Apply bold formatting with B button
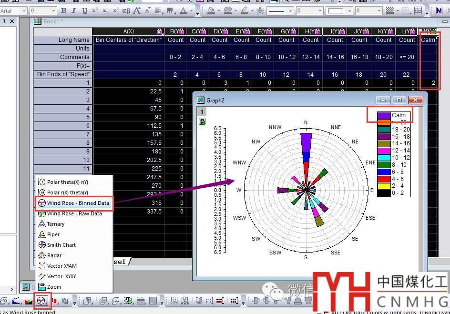This screenshot has width=450, height=314. (64, 11)
